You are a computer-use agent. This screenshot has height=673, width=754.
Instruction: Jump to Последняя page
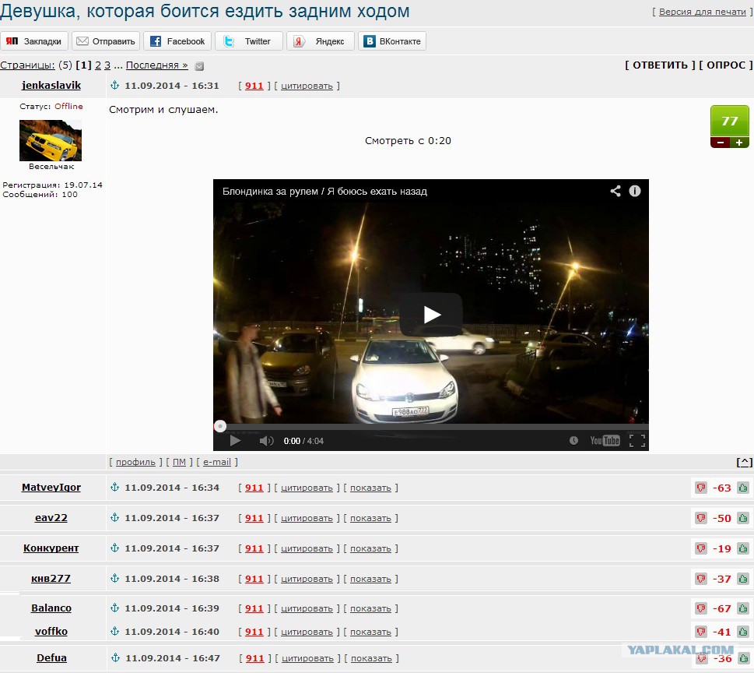(156, 65)
